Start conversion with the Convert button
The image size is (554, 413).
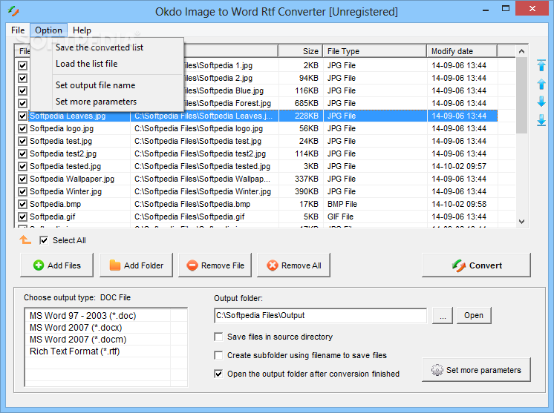pyautogui.click(x=476, y=265)
